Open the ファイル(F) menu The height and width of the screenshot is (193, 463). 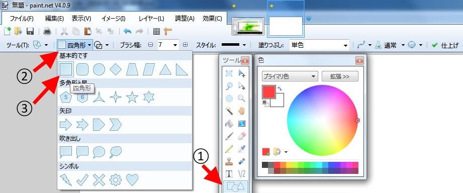pos(22,18)
